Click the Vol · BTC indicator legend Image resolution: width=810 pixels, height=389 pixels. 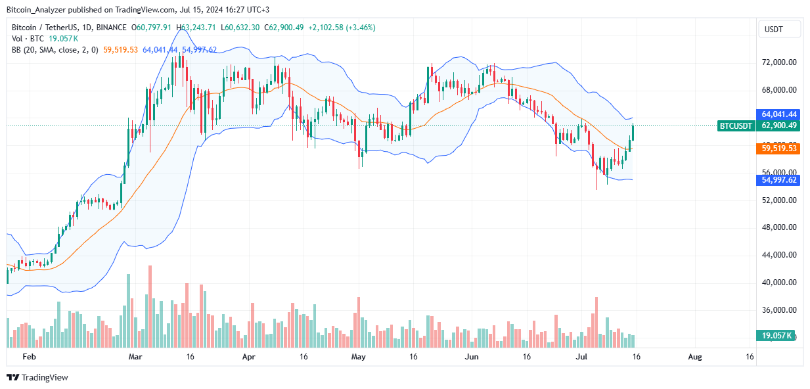[30, 38]
